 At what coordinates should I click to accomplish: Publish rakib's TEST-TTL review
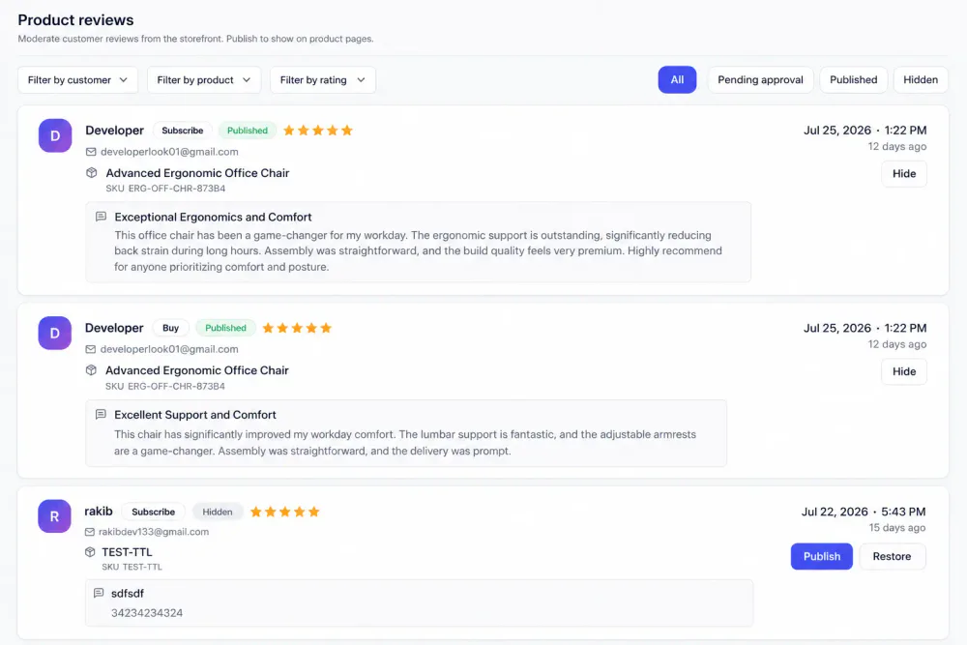822,556
